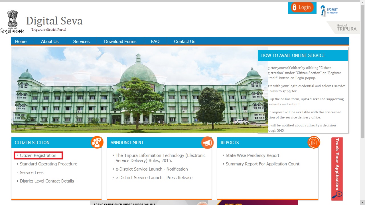Viewport: 365px width, 205px height.
Task: Open e-District Service Launch - Press Release
Action: [x=154, y=178]
